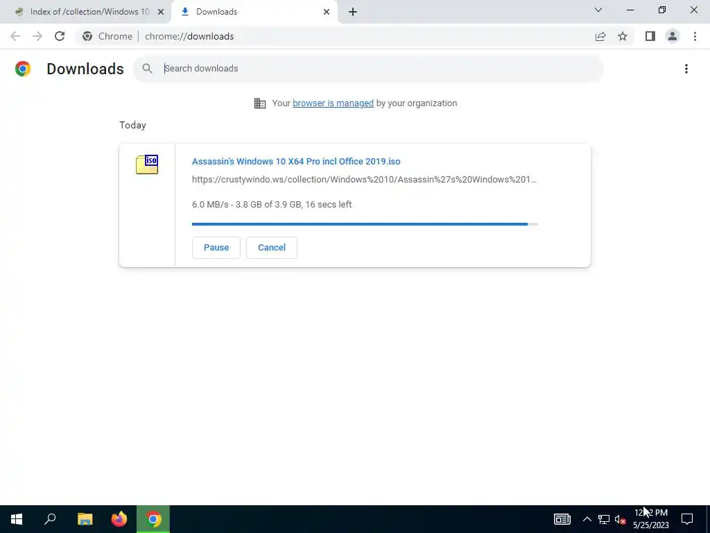Select the Downloads tab
The width and height of the screenshot is (710, 533).
(x=254, y=12)
